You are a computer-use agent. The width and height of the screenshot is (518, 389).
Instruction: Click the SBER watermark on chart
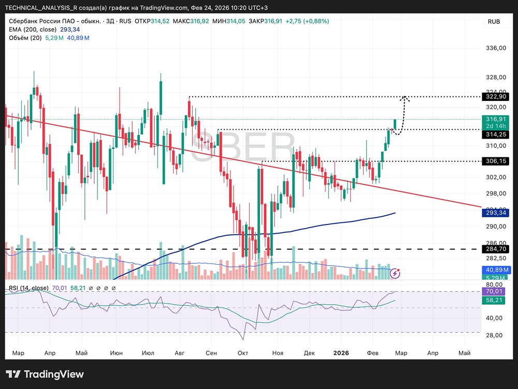click(x=243, y=146)
